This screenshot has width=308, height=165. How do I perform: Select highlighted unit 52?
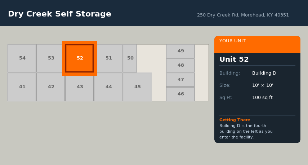[80, 58]
